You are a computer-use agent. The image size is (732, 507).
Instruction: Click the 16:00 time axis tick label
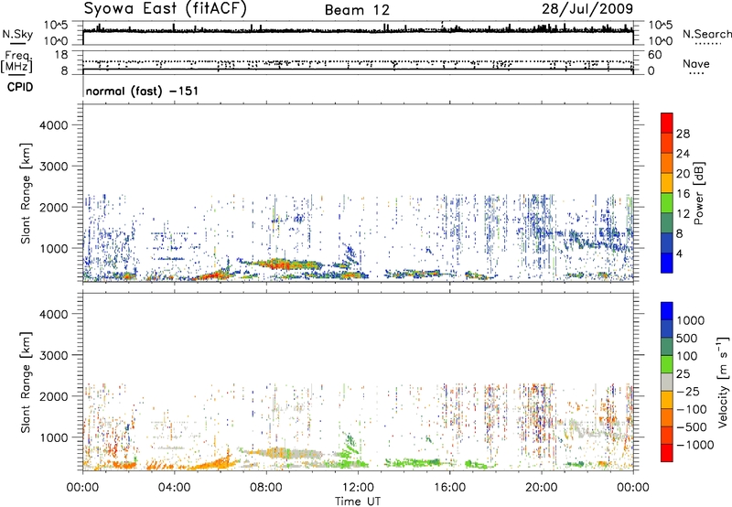click(x=450, y=488)
